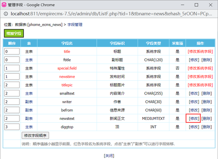This screenshot has width=218, height=159.
Task: Click the 字段名 column header
Action: [x=67, y=43]
